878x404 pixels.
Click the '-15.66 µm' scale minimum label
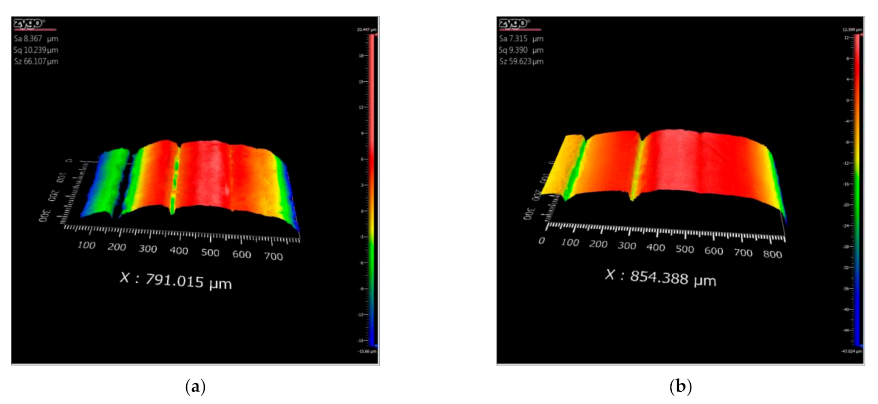(x=367, y=351)
